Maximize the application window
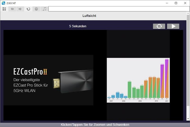The height and width of the screenshot is (127, 190). (x=176, y=3)
